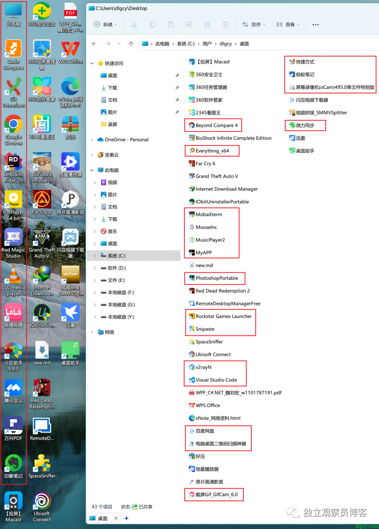
Task: Expand the OneDrive - Personal node
Action: pos(92,140)
